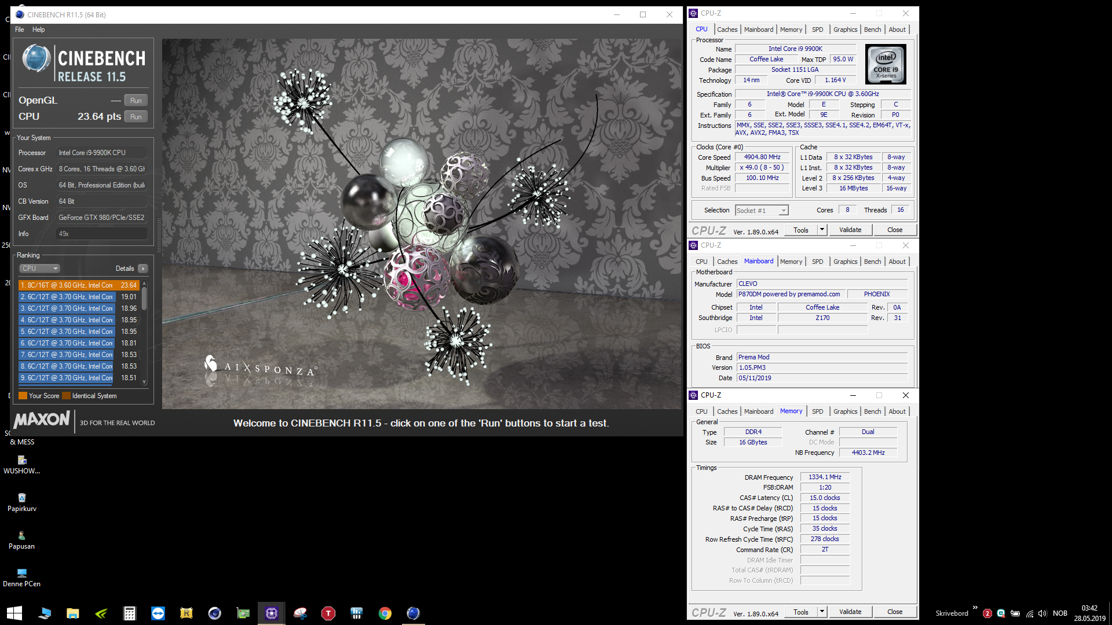Screen dimensions: 1112x625
Task: Open the File menu in Cinebench
Action: (x=20, y=30)
